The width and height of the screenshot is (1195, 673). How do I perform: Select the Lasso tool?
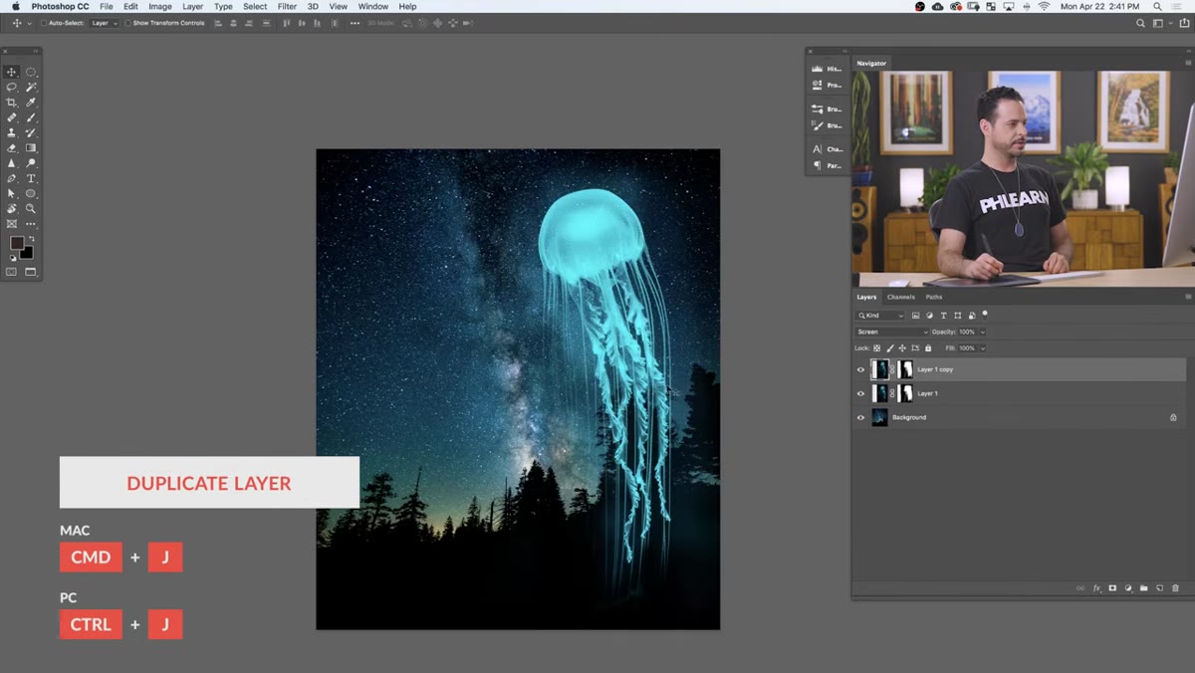click(x=12, y=88)
